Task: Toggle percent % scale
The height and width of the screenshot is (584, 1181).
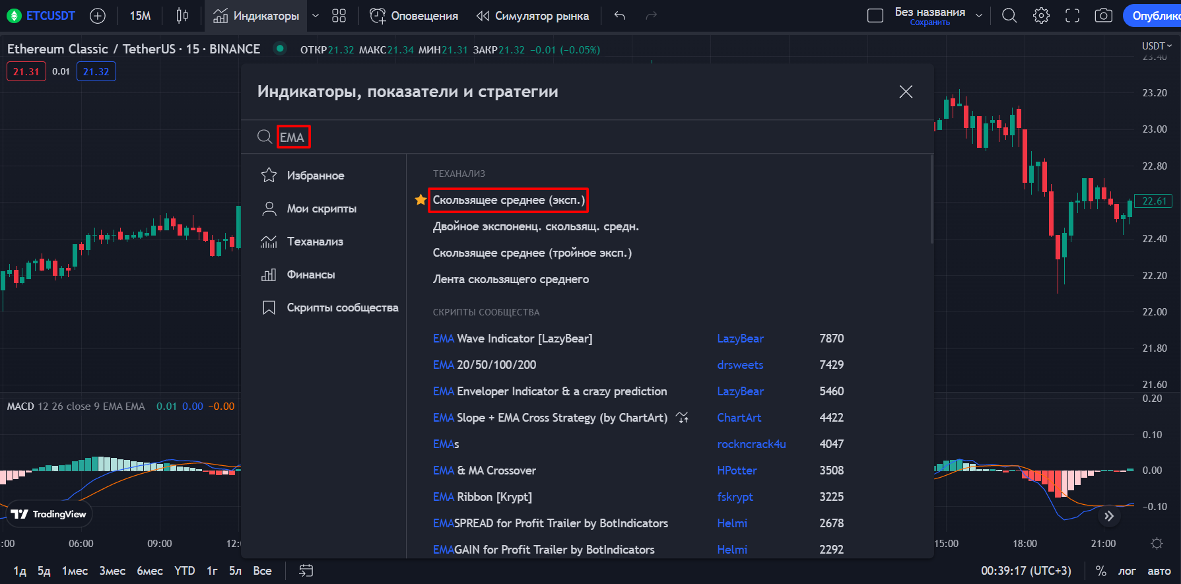Action: [1100, 571]
